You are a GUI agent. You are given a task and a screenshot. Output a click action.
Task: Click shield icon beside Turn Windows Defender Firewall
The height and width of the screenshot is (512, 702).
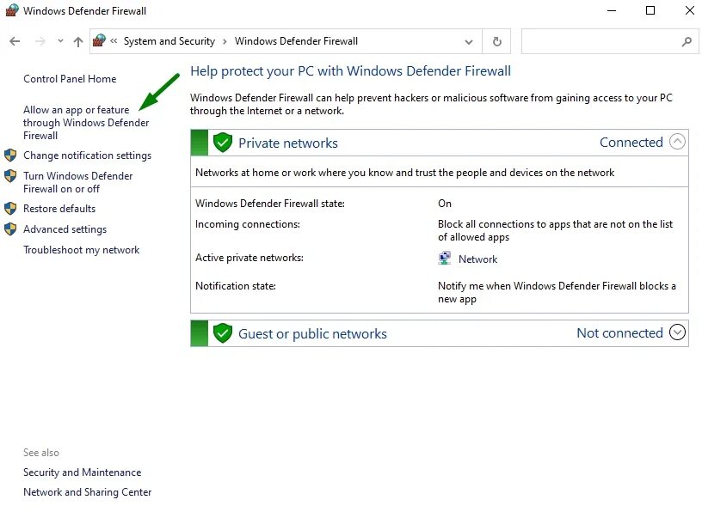pyautogui.click(x=10, y=176)
